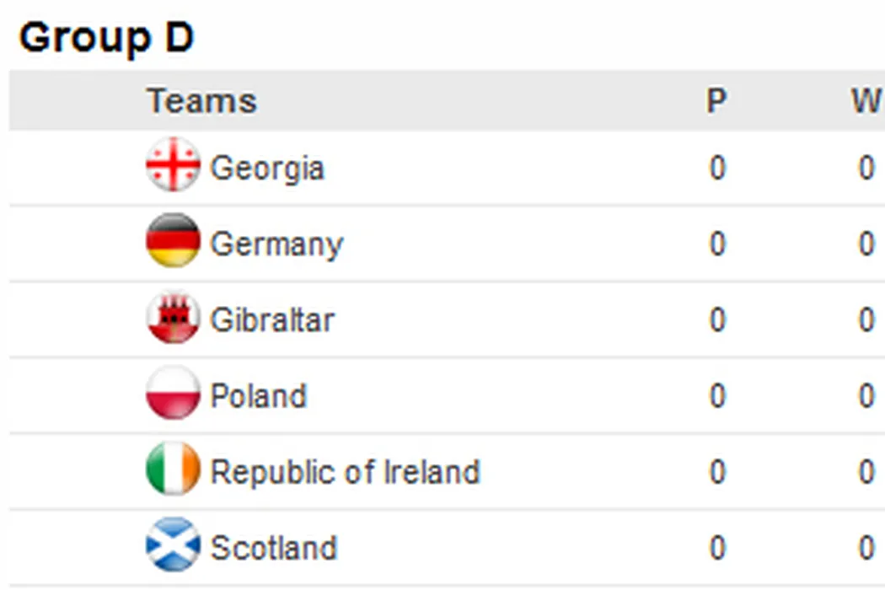Click the Poland flag icon
This screenshot has width=885, height=590.
[x=173, y=394]
